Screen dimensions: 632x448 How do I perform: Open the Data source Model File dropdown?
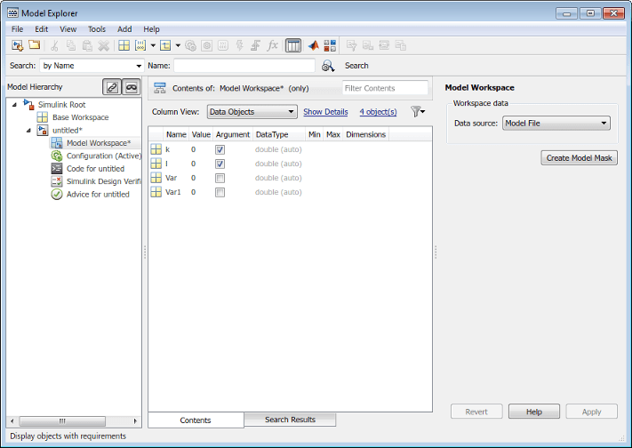point(556,124)
